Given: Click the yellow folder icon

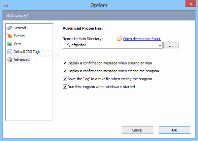Looking at the screenshot, I should click(119, 39).
